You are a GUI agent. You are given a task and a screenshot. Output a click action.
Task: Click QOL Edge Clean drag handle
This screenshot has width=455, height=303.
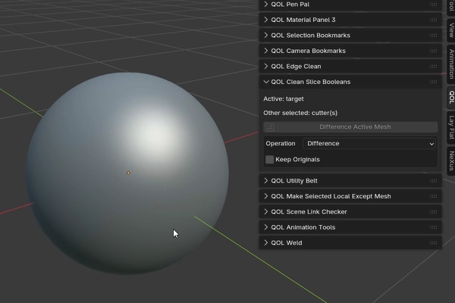[433, 67]
